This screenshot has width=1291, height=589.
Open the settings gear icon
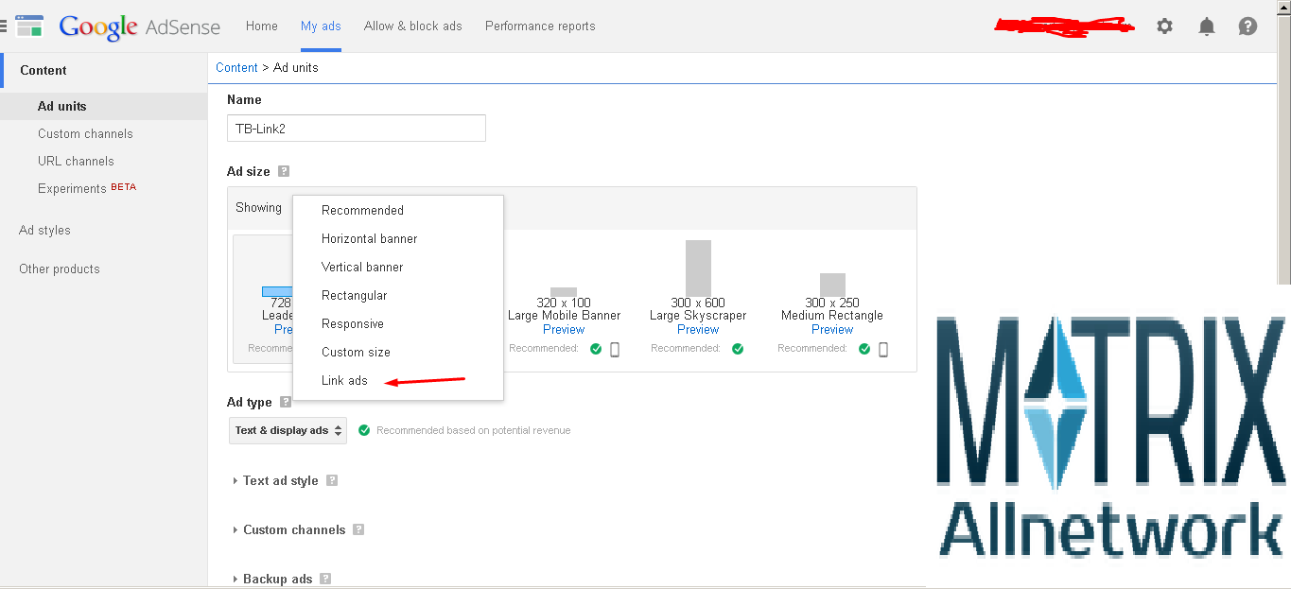(1164, 26)
